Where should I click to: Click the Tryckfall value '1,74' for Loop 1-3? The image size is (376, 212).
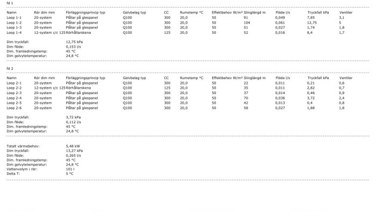pos(311,27)
